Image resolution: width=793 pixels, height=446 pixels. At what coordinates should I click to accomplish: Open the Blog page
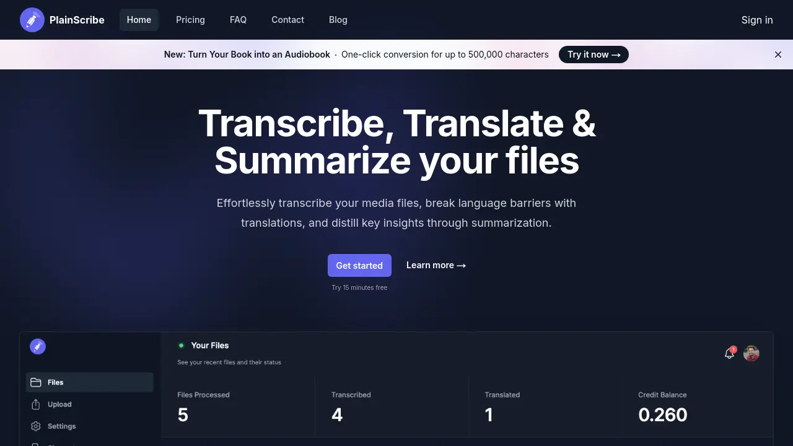pyautogui.click(x=338, y=19)
